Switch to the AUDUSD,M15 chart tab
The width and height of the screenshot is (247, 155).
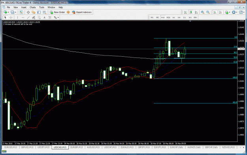pyautogui.click(x=93, y=147)
